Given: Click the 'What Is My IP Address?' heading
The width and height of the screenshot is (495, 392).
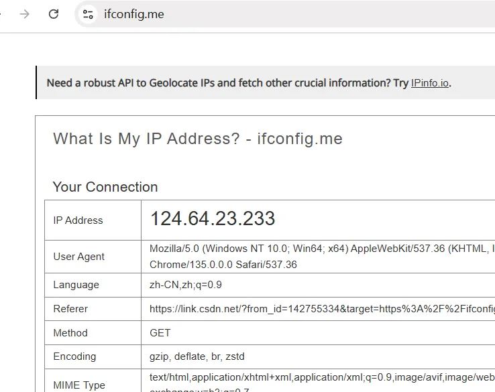Looking at the screenshot, I should click(x=198, y=139).
